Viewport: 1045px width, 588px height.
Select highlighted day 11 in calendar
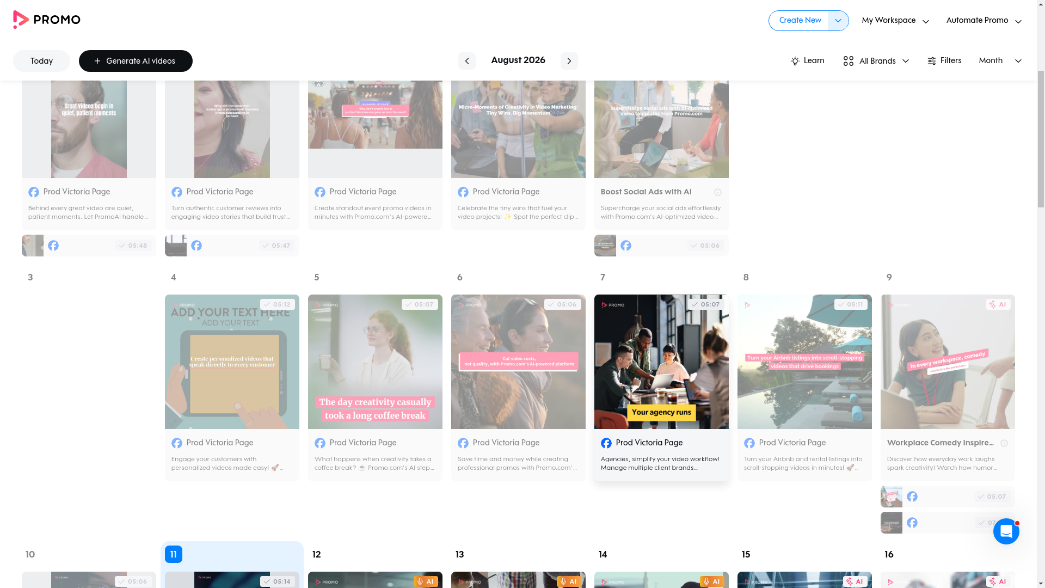pos(174,554)
